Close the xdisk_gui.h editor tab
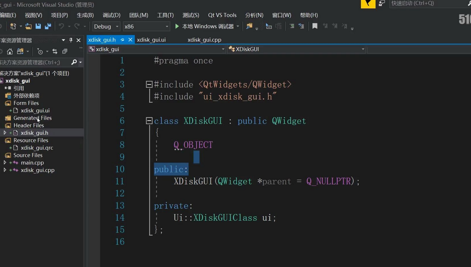 [130, 40]
